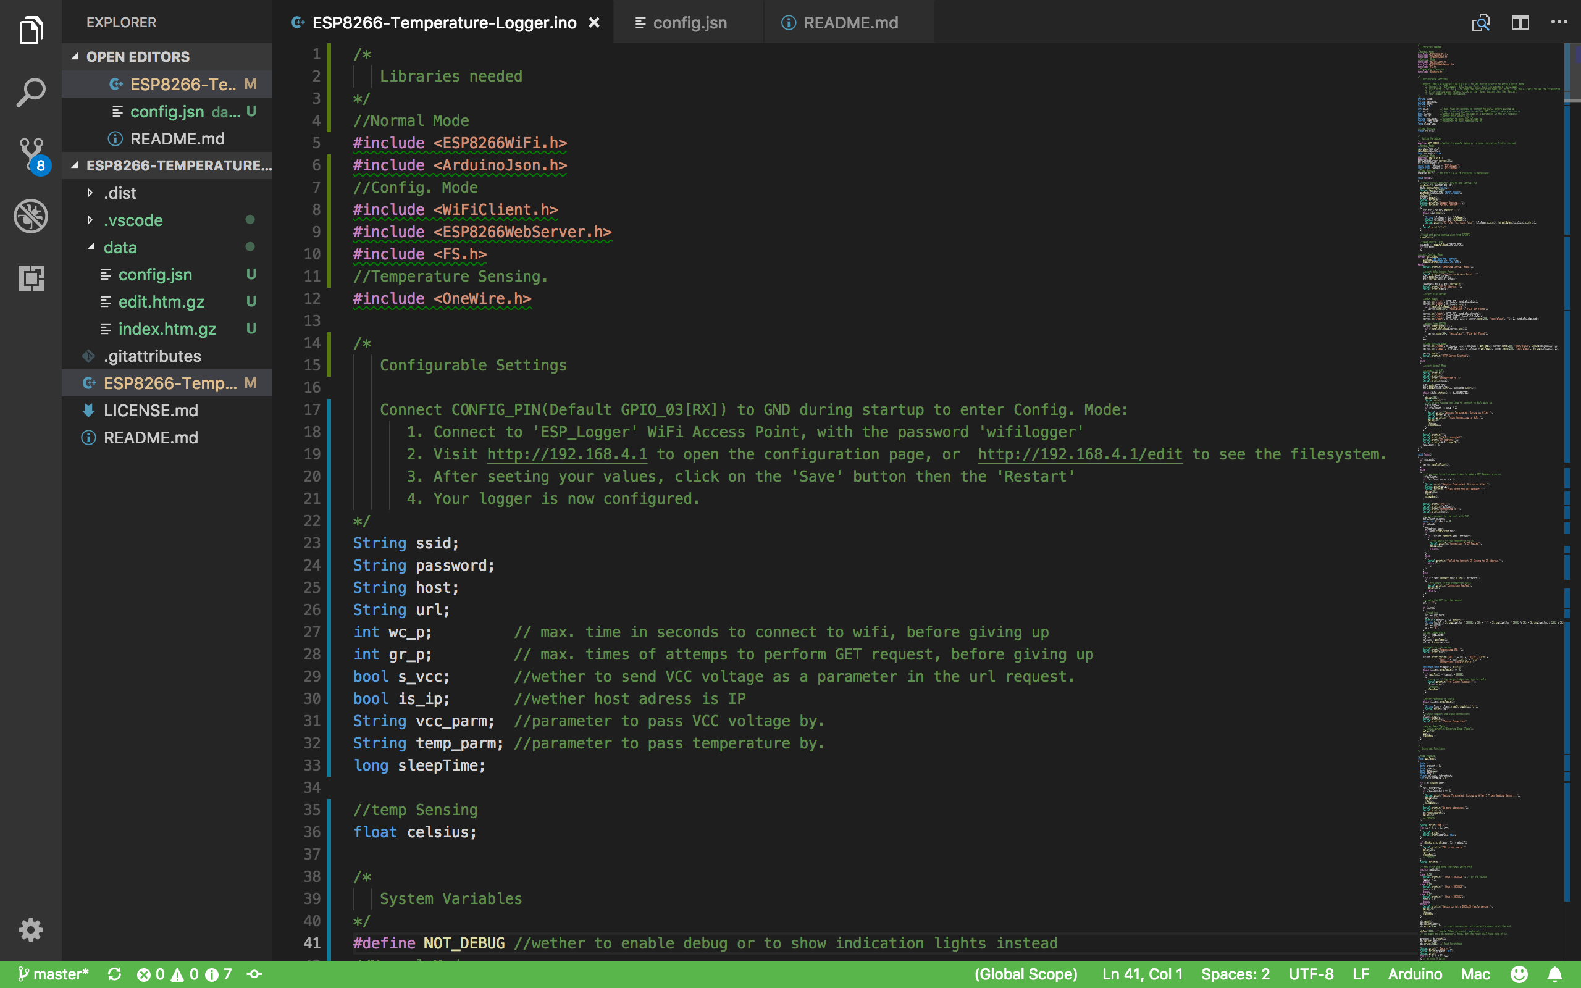This screenshot has height=988, width=1581.
Task: Click the synchronize changes icon in status bar
Action: click(114, 974)
